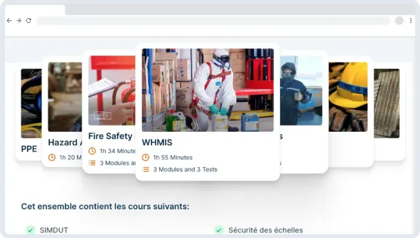Open the Hazard course card image
420x238 pixels.
65,97
